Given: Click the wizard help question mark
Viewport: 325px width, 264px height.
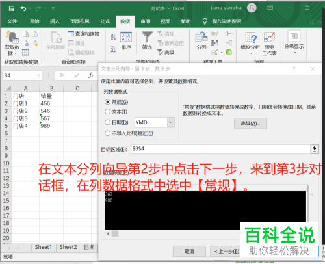Looking at the screenshot, I should [294, 69].
